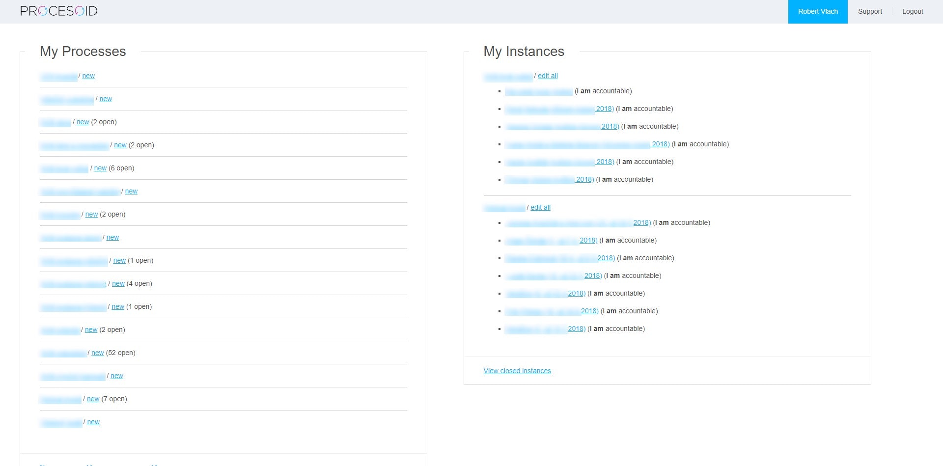Click the edit all link above the seven-item instance list
Viewport: 943px width, 466px height.
pos(541,207)
